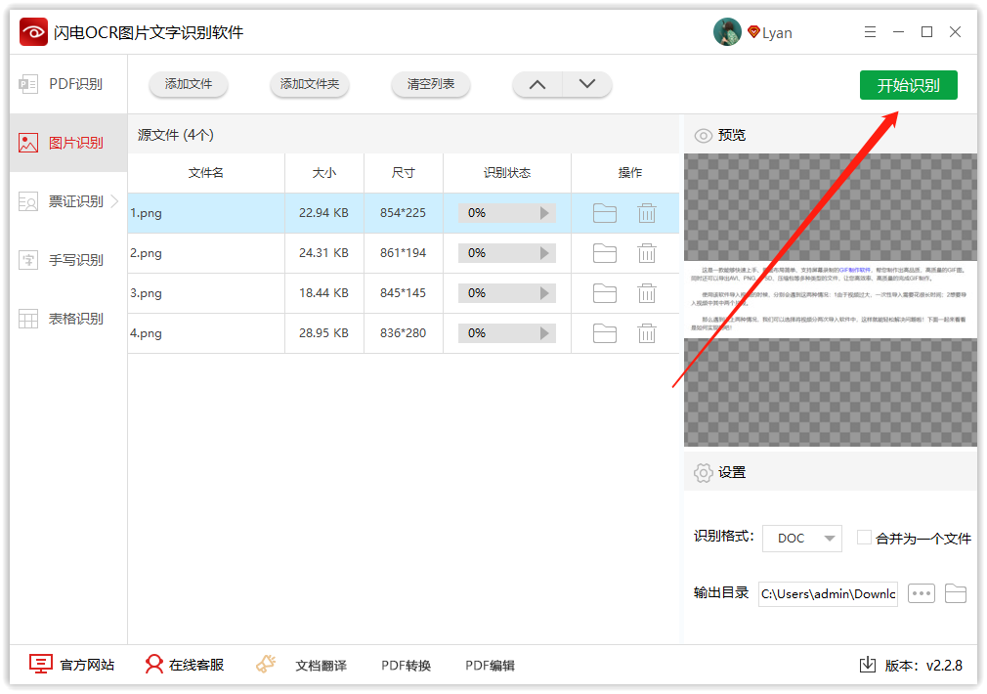Enable the 合并为一个文件 checkbox
Viewport: 987px width, 694px height.
pos(864,538)
